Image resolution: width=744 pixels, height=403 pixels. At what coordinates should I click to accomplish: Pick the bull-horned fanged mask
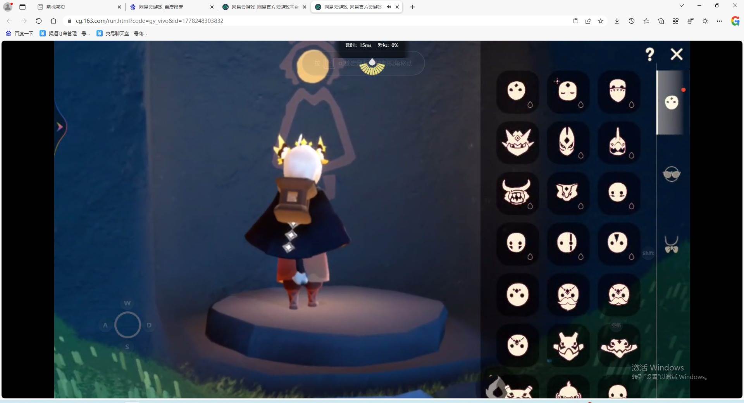[517, 193]
